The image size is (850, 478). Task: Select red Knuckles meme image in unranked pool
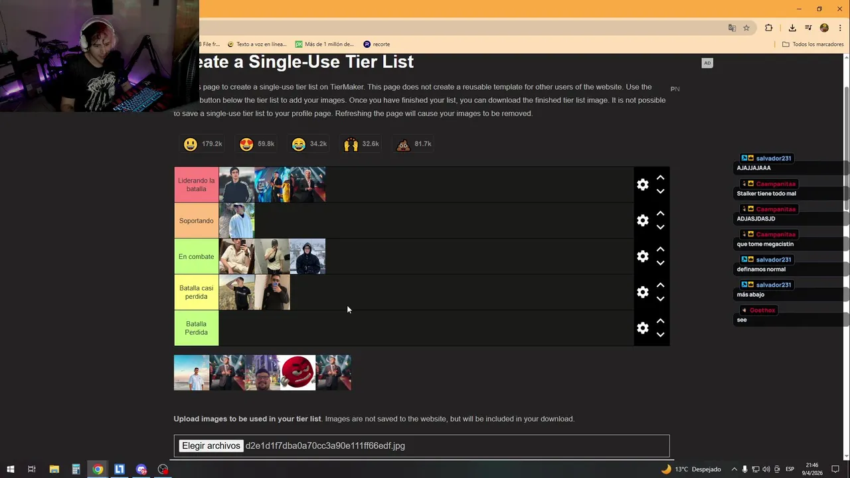point(298,372)
